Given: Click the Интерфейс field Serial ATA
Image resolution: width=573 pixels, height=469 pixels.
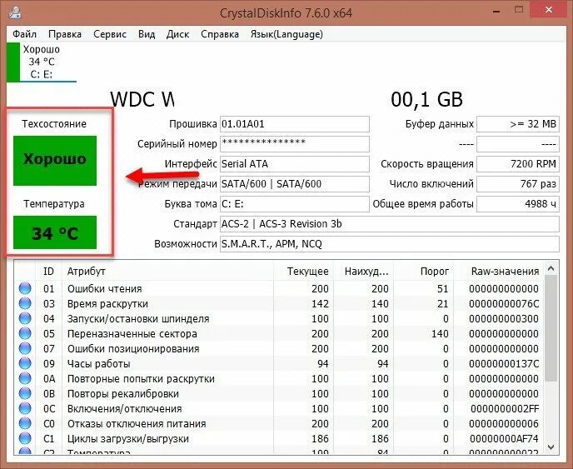Looking at the screenshot, I should pyautogui.click(x=295, y=164).
